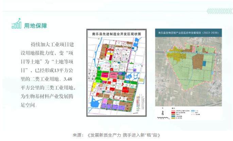This screenshot has width=233, height=141.
Task: Click the blue square in right map
Action: [x=204, y=63]
